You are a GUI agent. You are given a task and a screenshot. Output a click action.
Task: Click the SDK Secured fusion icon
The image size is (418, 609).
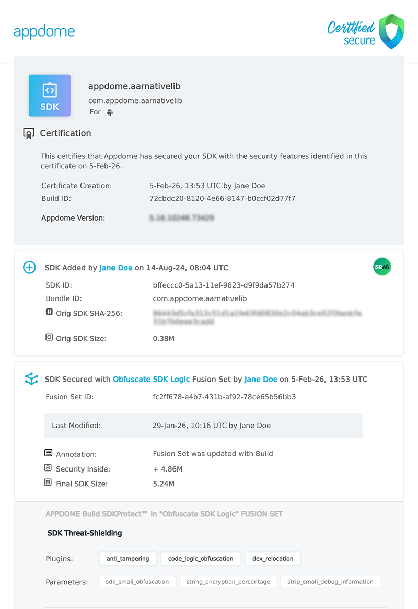[31, 379]
